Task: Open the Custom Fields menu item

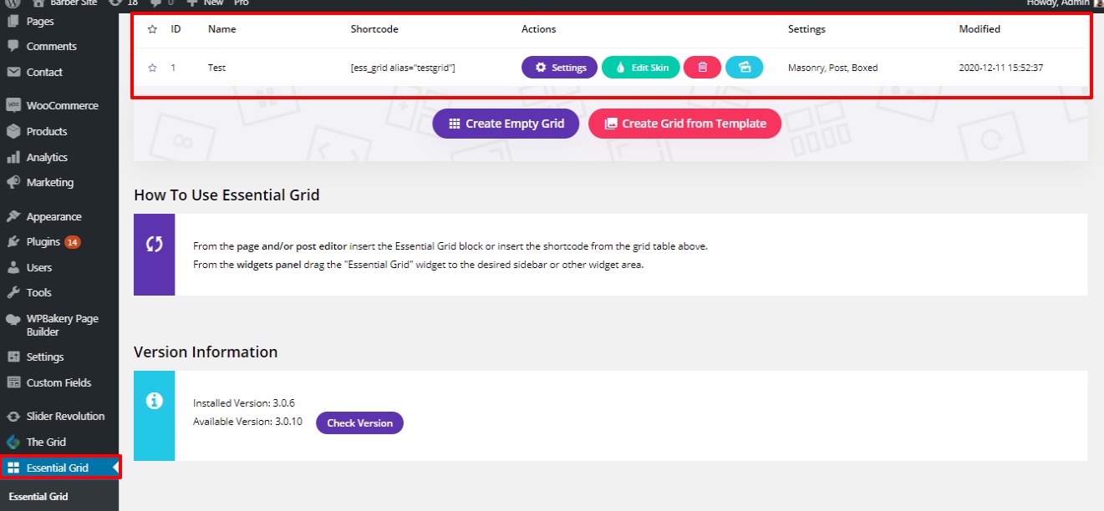Action: point(59,382)
